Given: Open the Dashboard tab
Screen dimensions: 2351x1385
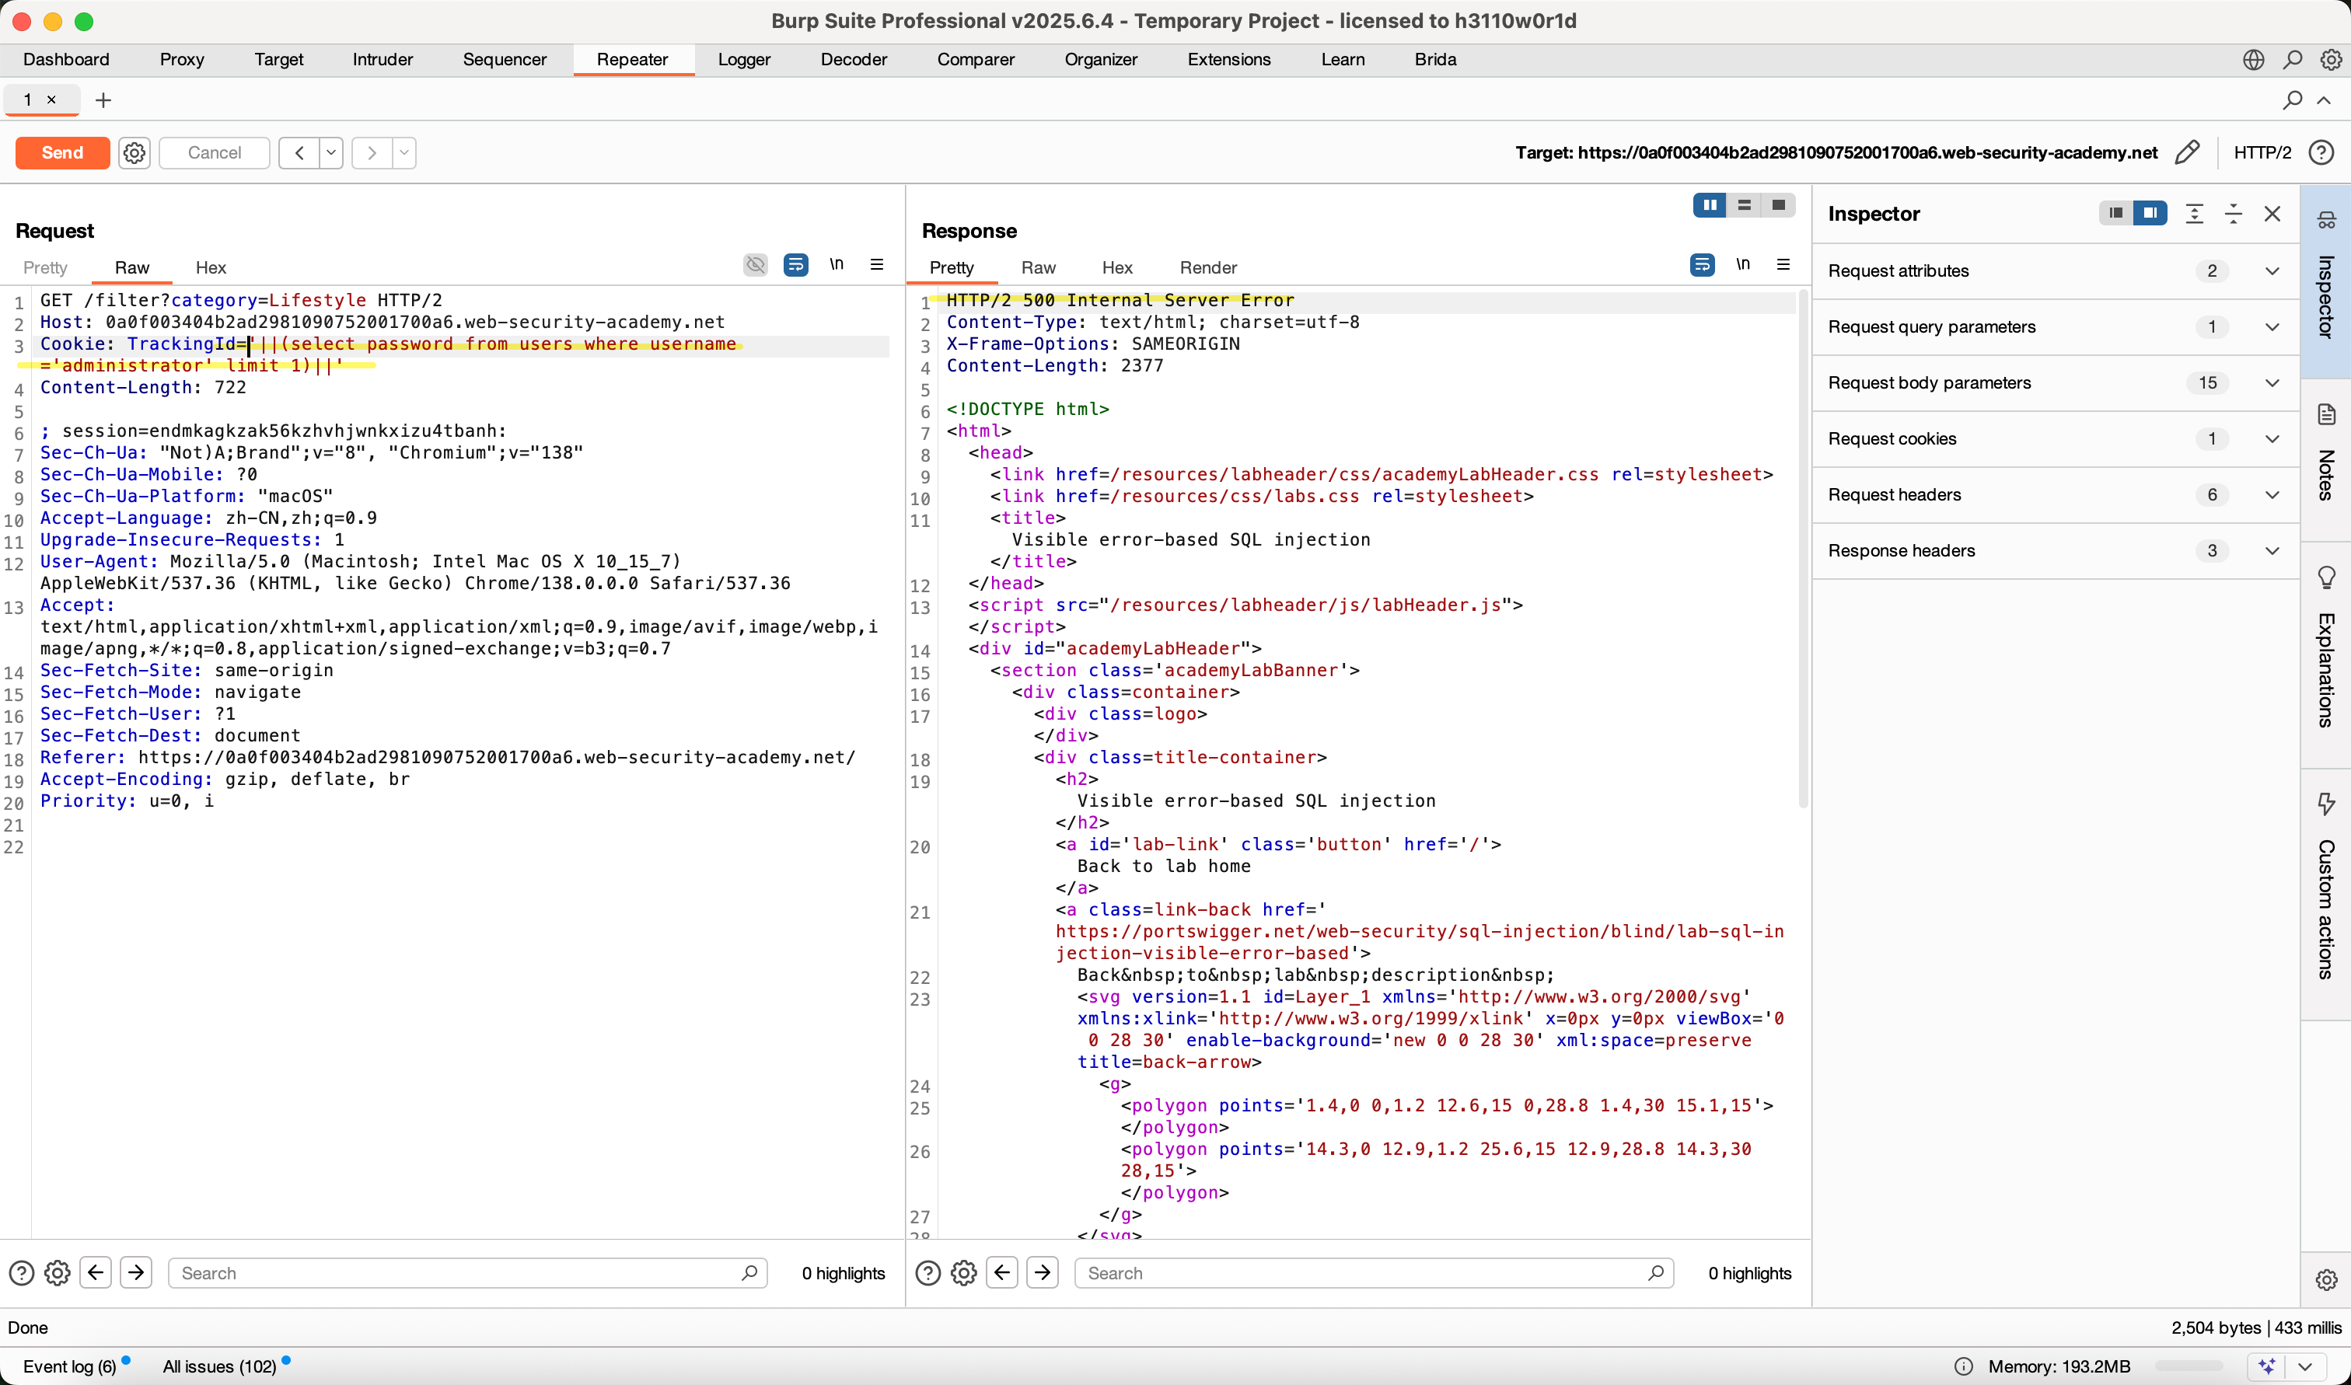Looking at the screenshot, I should click(66, 60).
